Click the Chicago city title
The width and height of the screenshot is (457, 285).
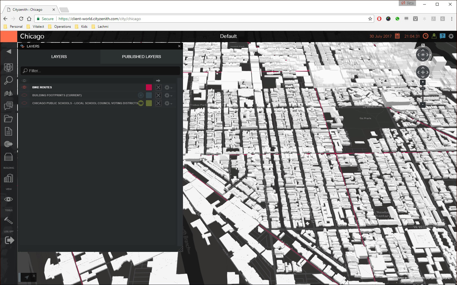point(32,36)
